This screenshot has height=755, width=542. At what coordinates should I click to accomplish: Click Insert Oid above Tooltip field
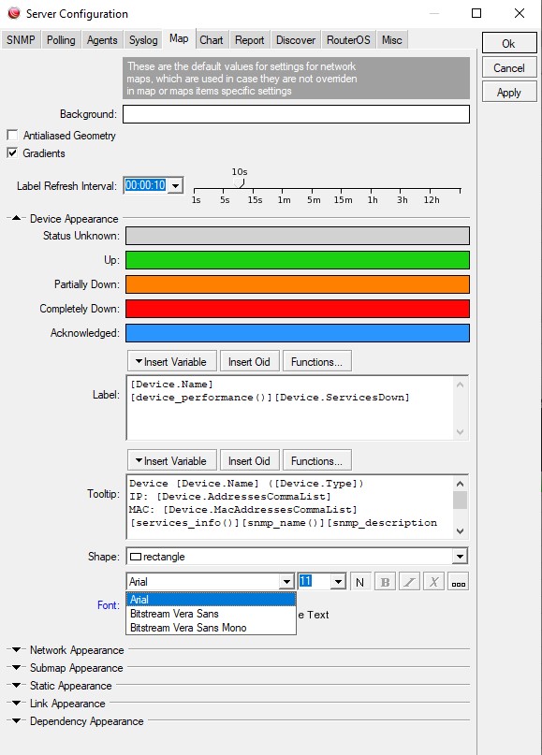point(250,461)
